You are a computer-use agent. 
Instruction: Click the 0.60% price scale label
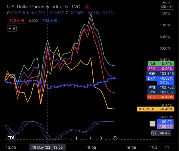165,48
